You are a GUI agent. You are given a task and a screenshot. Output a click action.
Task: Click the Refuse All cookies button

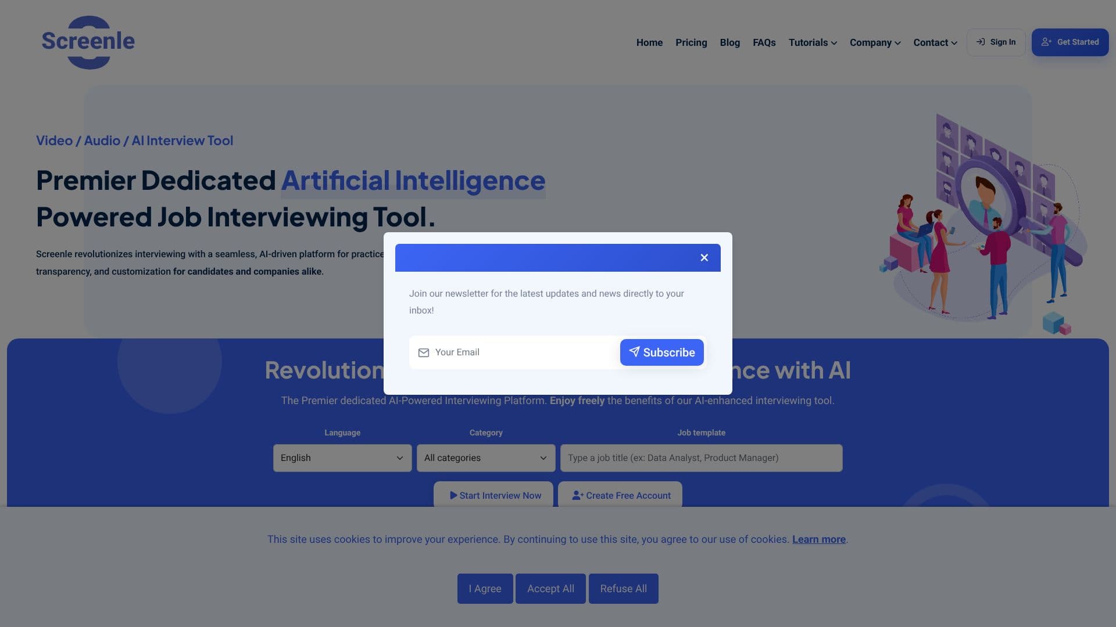click(x=623, y=589)
